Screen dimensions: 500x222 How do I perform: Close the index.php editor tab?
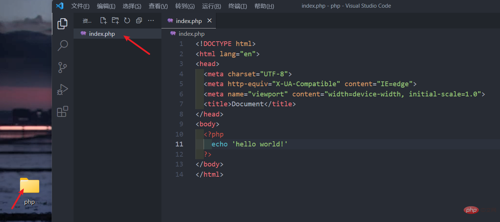pyautogui.click(x=209, y=21)
